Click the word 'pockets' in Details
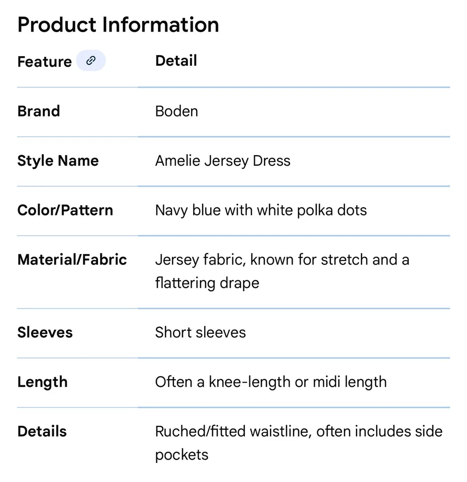467x482 pixels. point(181,455)
